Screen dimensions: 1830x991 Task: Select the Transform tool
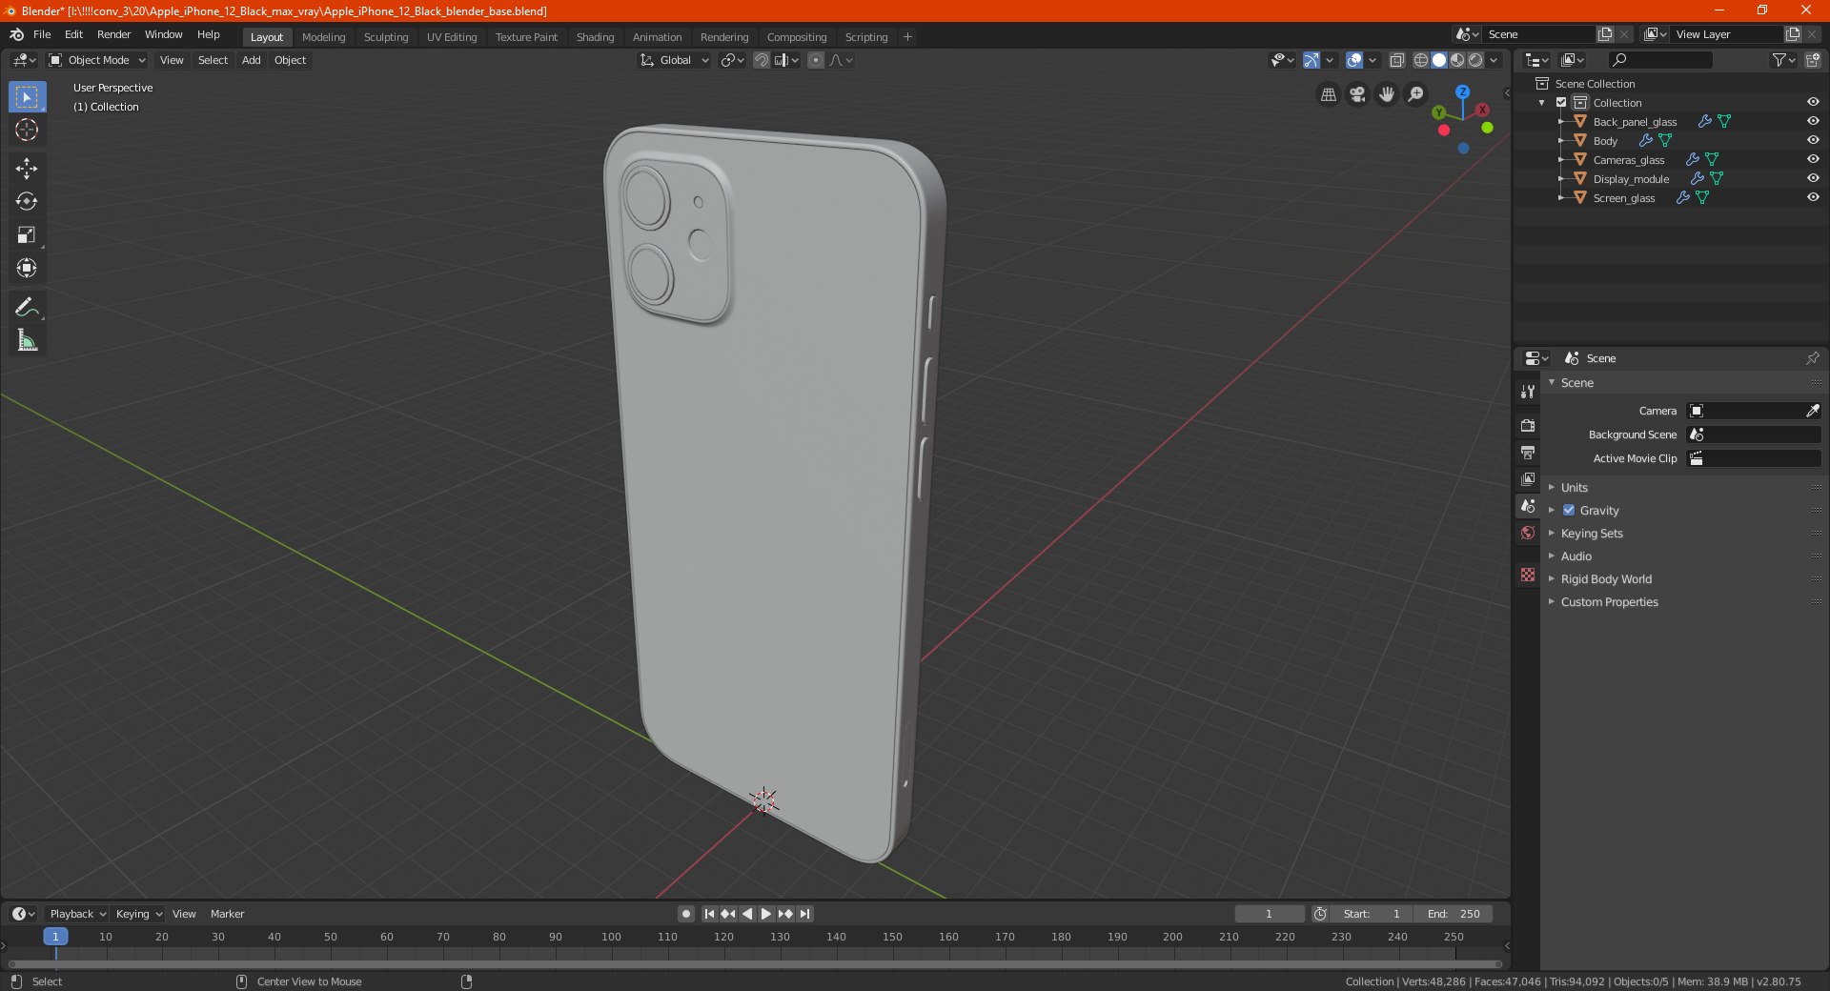[x=27, y=268]
